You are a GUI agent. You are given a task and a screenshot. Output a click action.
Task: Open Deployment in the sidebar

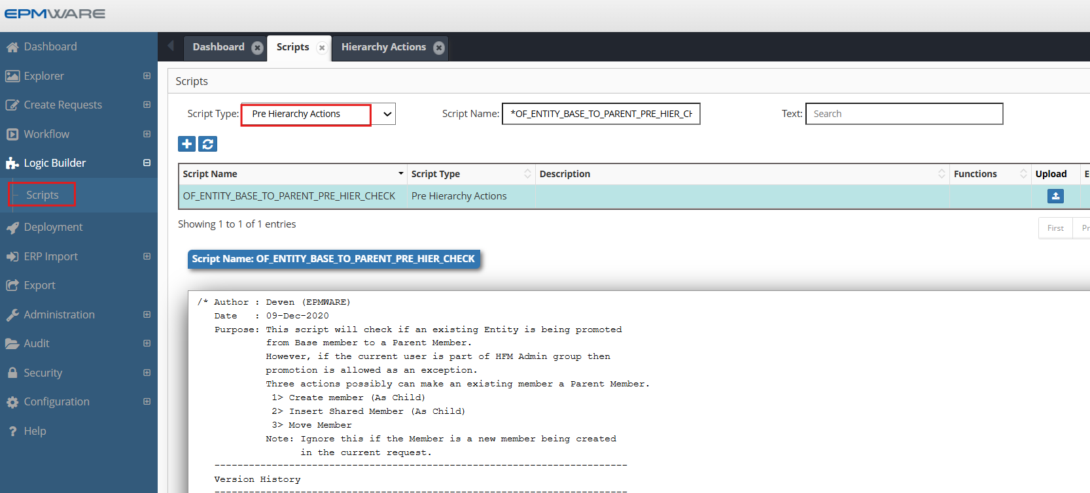click(x=53, y=227)
